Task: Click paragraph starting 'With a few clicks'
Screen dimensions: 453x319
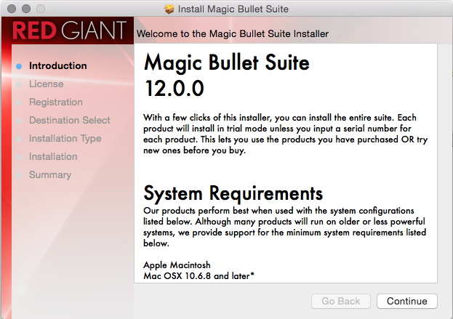Action: click(286, 134)
